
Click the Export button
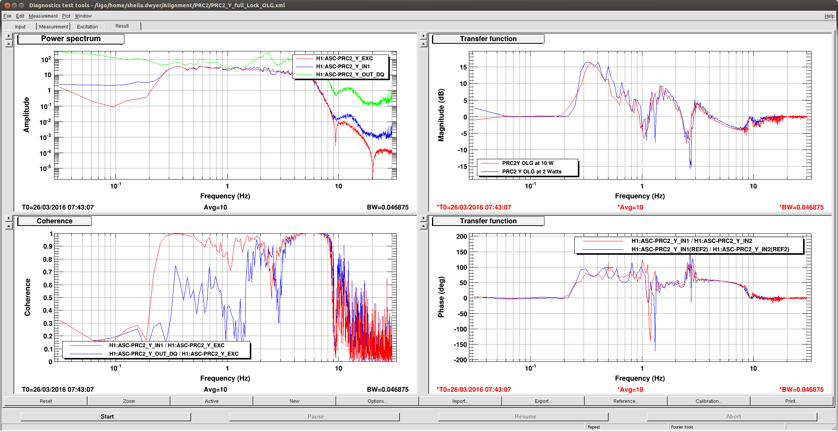pos(543,401)
